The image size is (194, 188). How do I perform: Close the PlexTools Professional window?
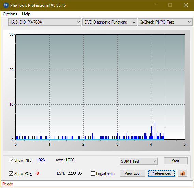click(186, 5)
